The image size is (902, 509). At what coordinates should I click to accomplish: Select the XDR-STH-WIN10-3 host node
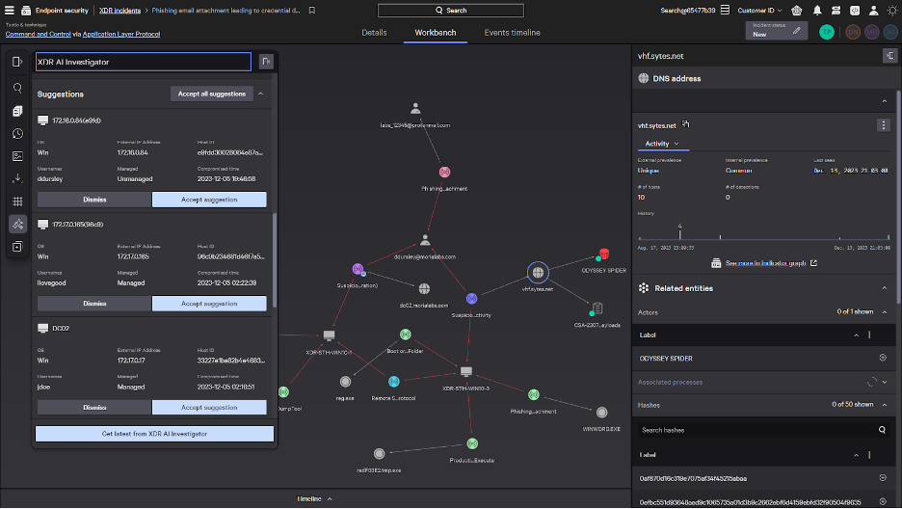466,371
